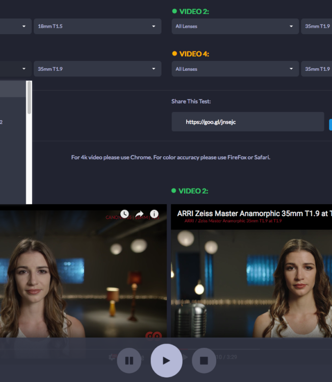Image resolution: width=332 pixels, height=382 pixels.
Task: Open the ARRI Zeiss Master Anamorphic video title
Action: tap(255, 214)
